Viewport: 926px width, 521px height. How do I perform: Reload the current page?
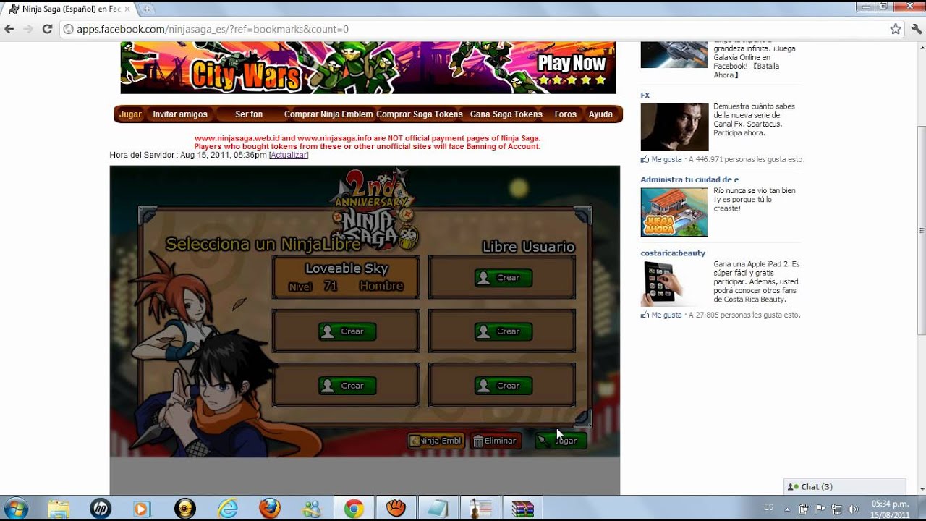(47, 29)
